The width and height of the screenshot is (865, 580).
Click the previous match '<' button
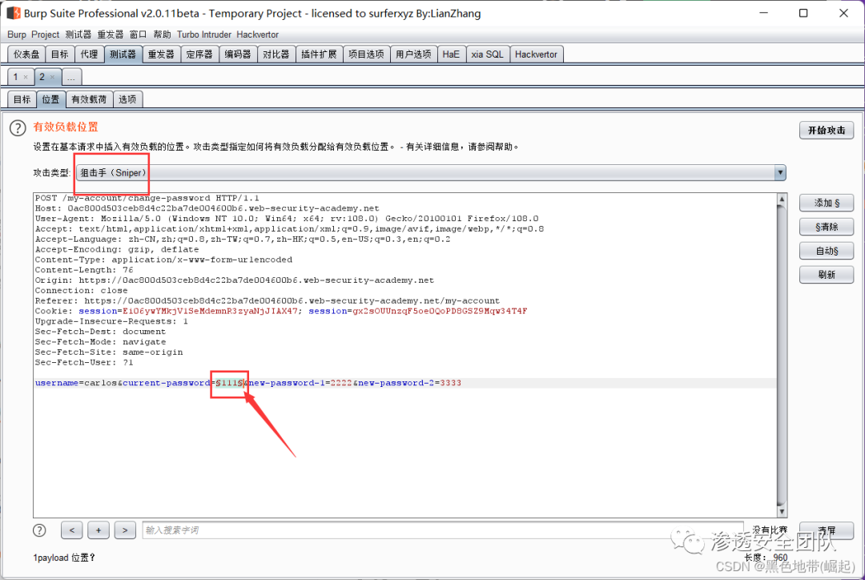72,530
